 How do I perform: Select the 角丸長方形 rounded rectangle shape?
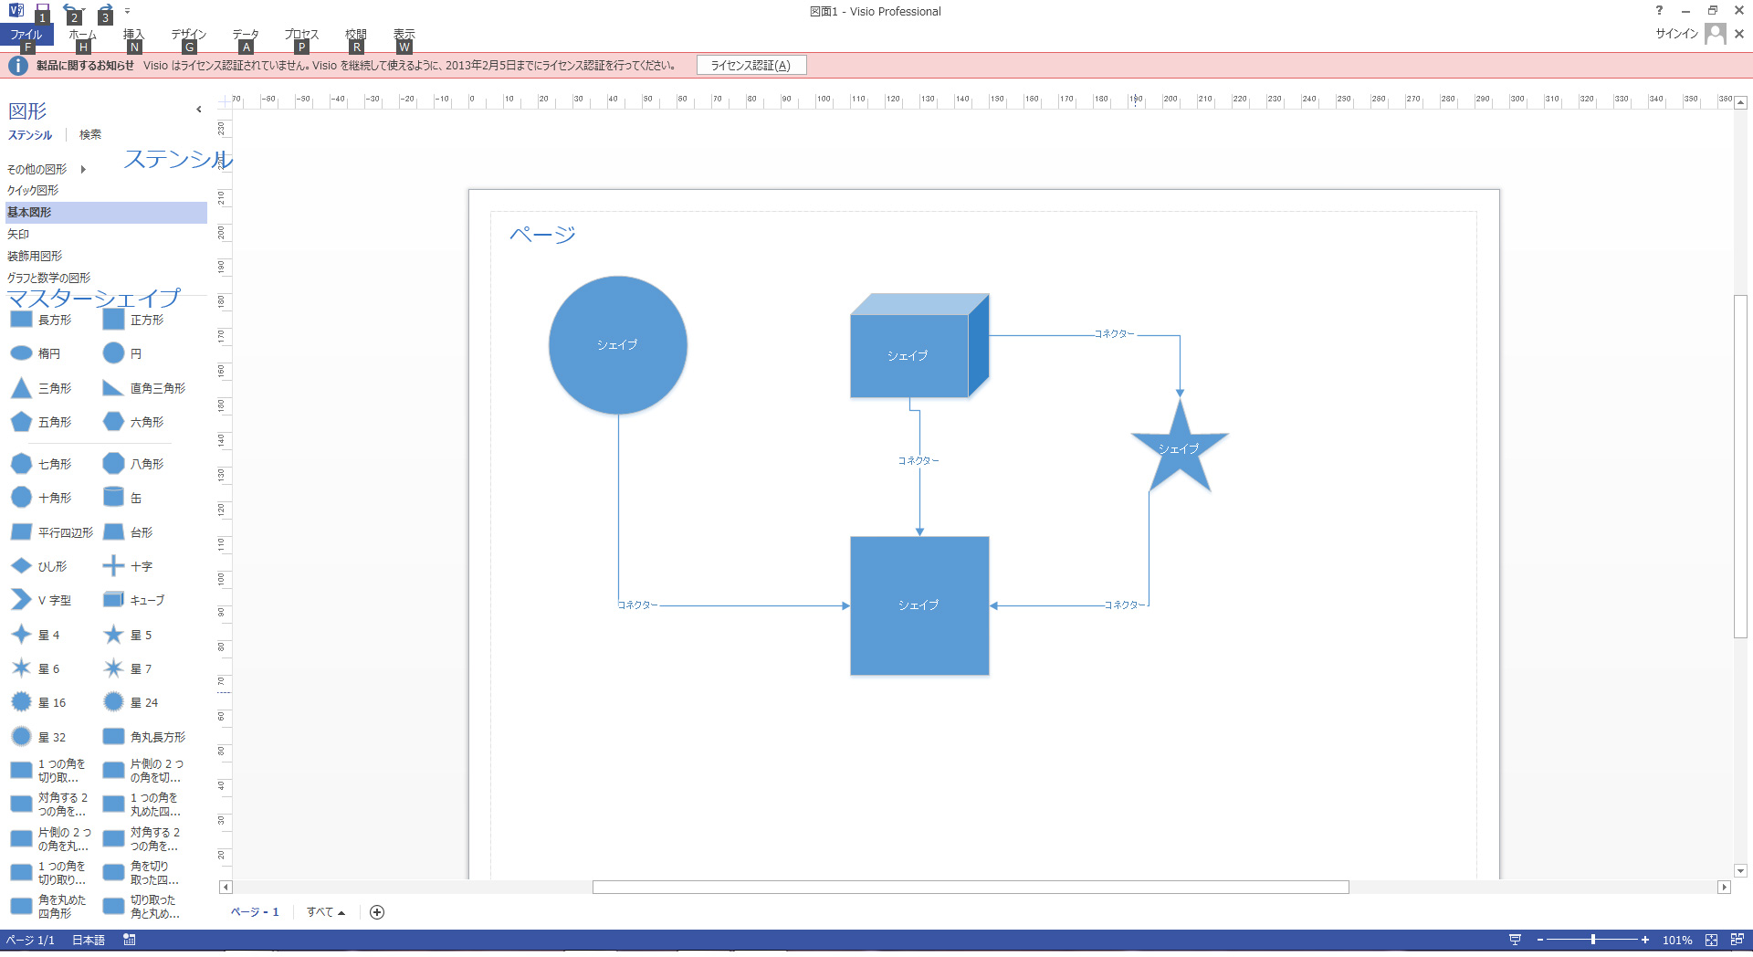point(143,737)
